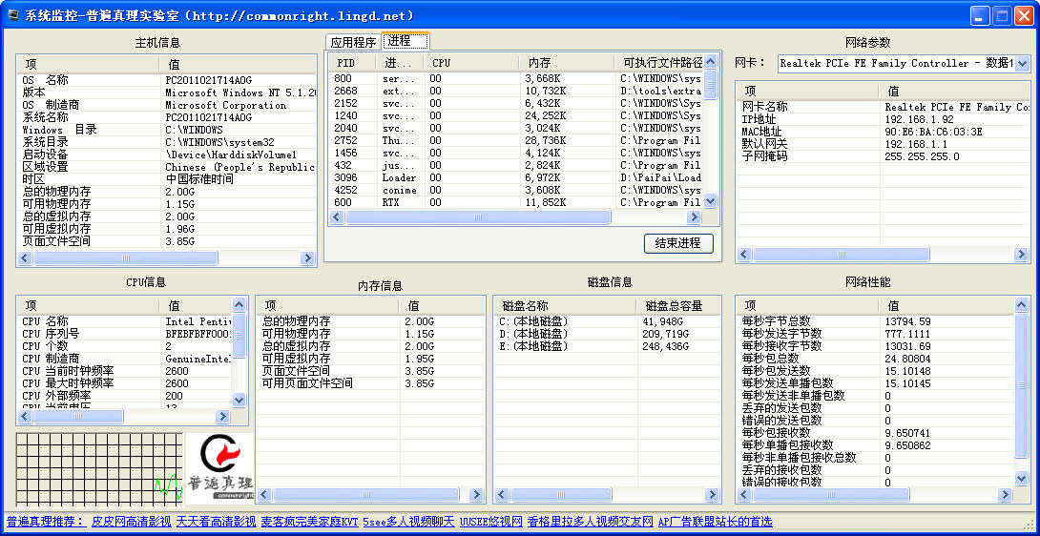The width and height of the screenshot is (1040, 536).
Task: Click right arrow of process list scrollbar
Action: [x=694, y=216]
